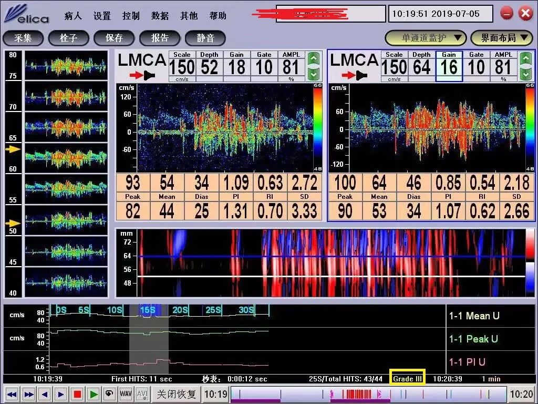Toggle the 静音 mute button

point(205,38)
